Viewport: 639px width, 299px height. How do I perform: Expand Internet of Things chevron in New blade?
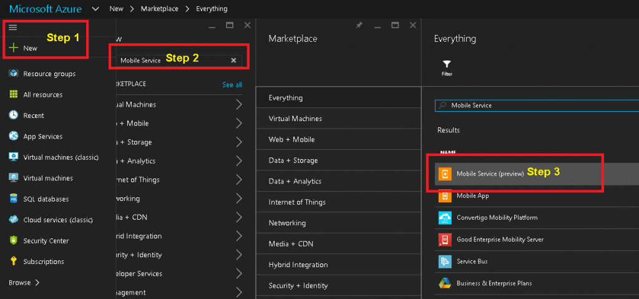[x=239, y=180]
